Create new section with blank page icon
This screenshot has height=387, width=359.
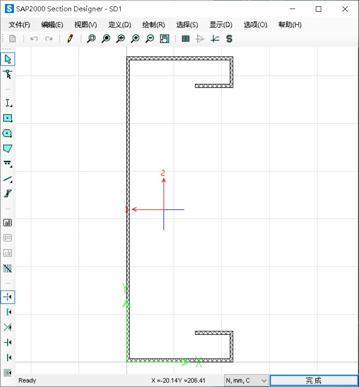[13, 39]
